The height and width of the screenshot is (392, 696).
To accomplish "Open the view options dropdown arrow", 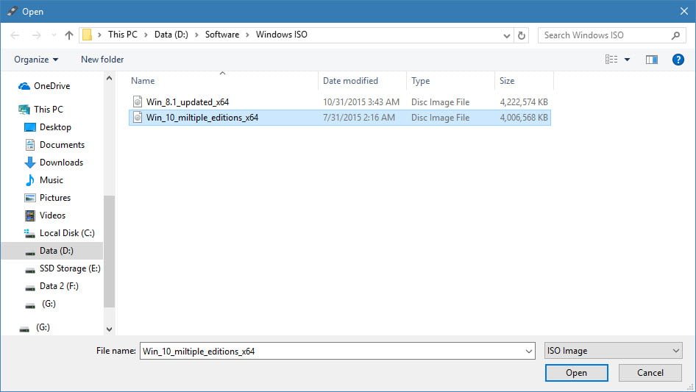I will tap(627, 60).
